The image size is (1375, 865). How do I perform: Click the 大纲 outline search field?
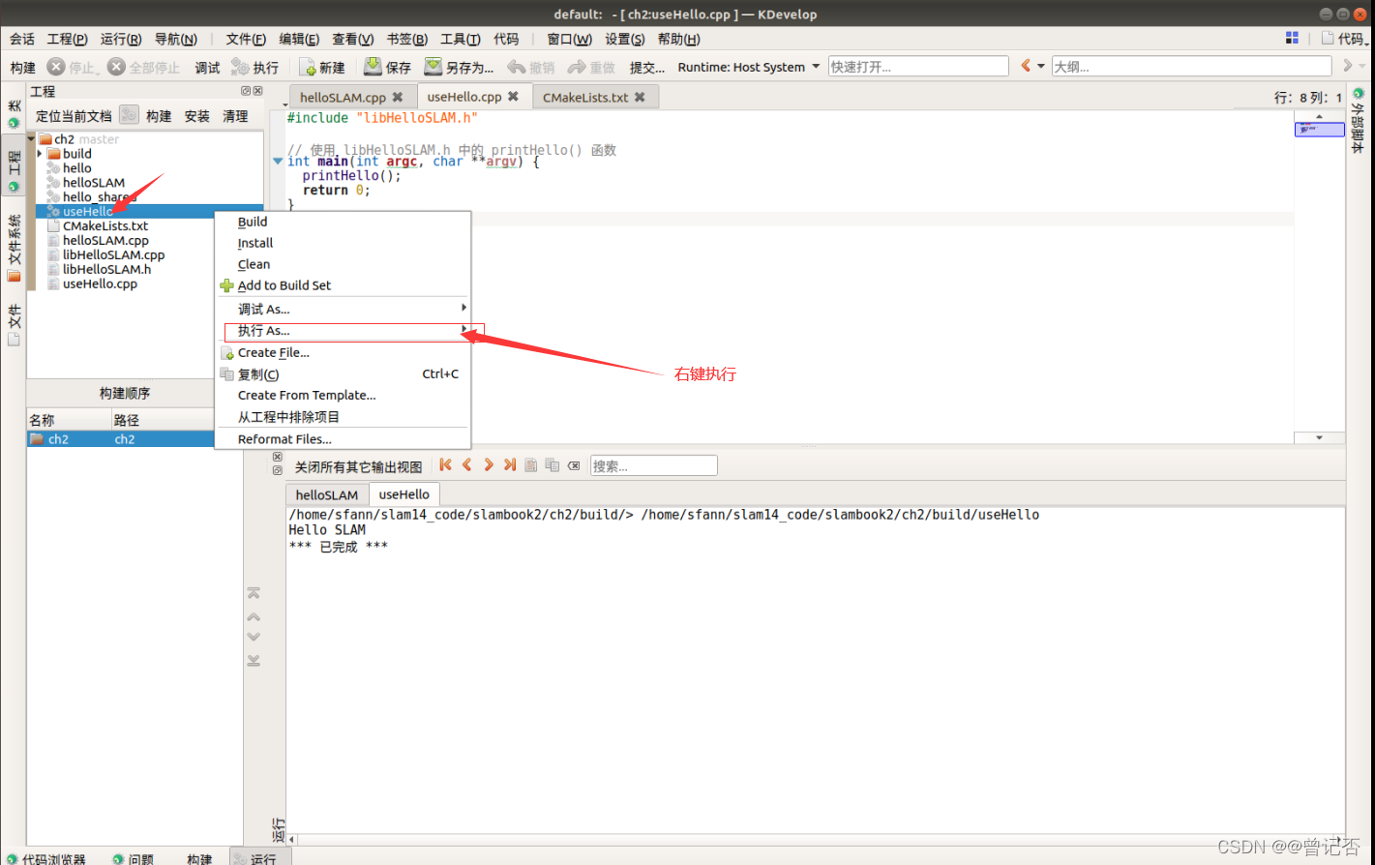click(1191, 67)
